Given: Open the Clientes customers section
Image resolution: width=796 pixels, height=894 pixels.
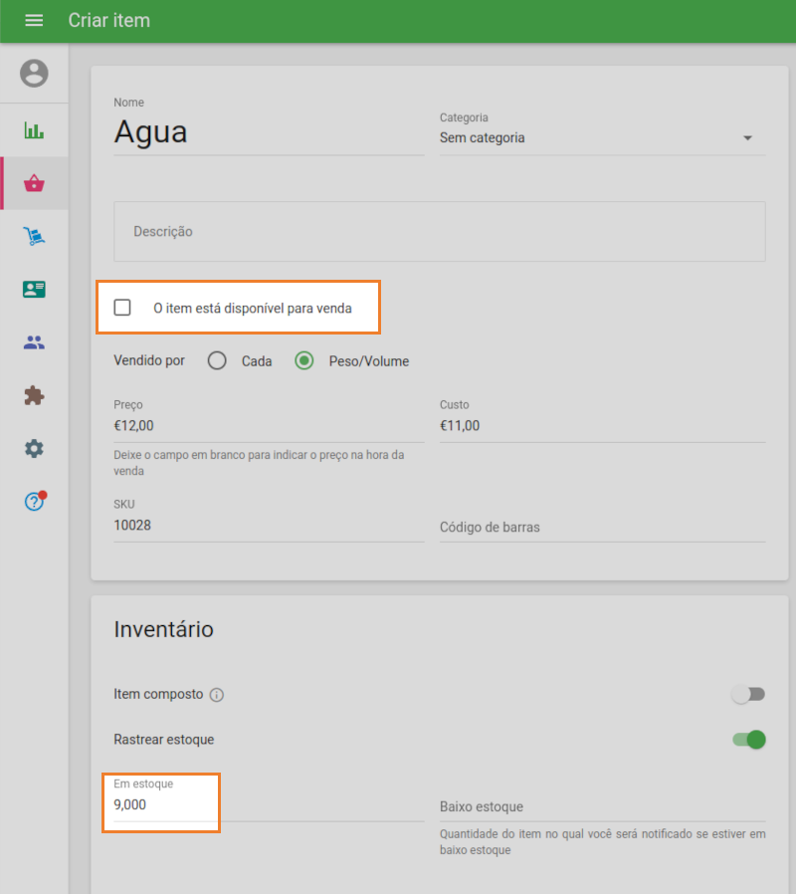Looking at the screenshot, I should tap(34, 341).
